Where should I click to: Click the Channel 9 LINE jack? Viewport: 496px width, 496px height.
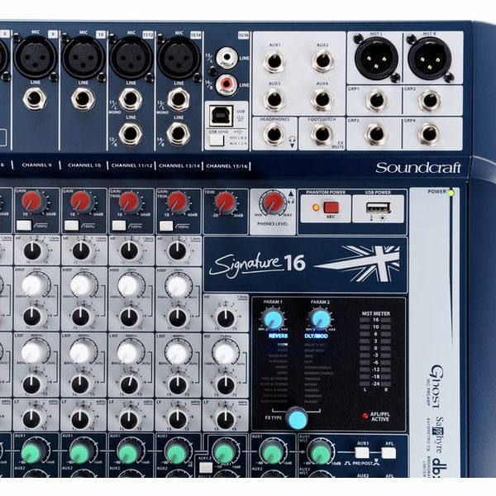(x=35, y=98)
